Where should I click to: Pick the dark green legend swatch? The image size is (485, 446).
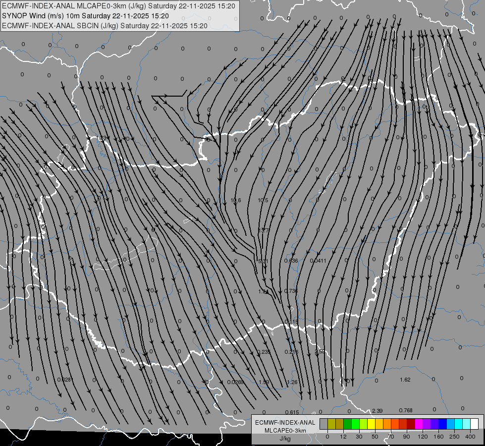click(x=348, y=424)
